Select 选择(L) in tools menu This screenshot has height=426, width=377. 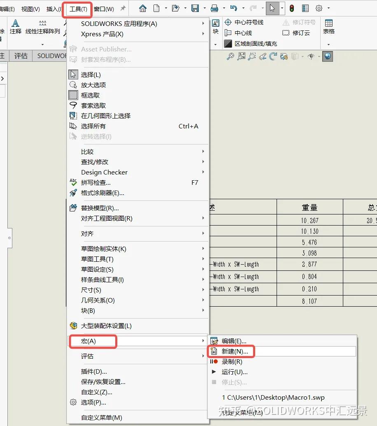tap(138, 74)
